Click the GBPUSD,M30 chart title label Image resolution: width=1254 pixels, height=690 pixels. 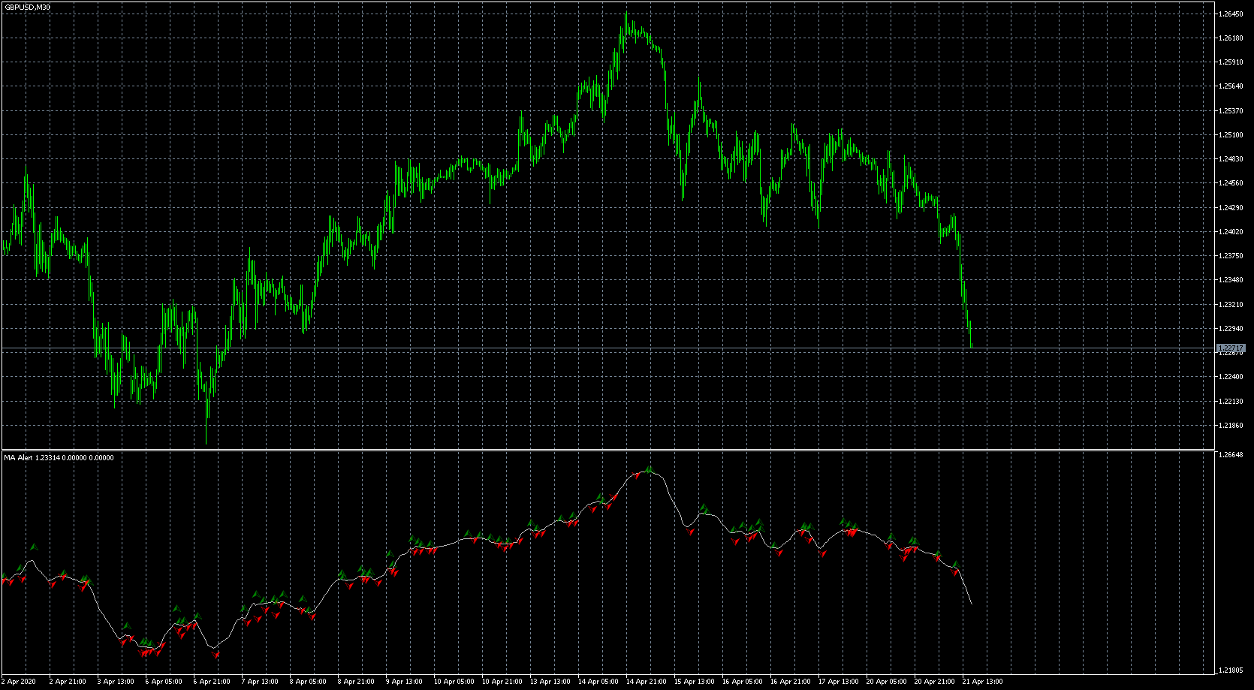[27, 7]
